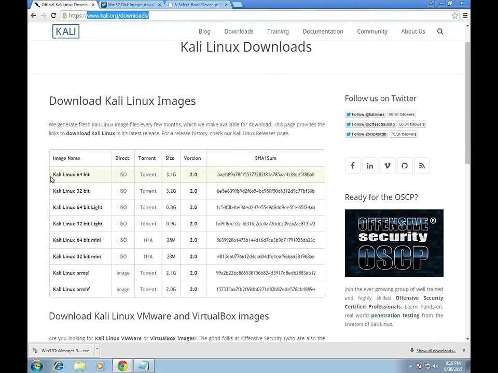
Task: Click the browser forward arrow
Action: coord(44,16)
